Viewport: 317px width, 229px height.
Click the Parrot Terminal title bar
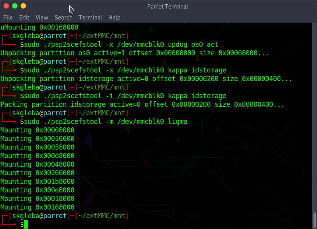[167, 7]
